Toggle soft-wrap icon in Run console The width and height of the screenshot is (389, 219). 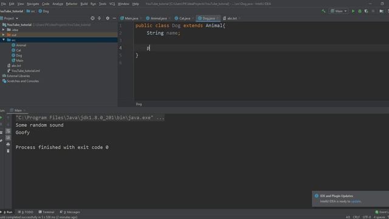pyautogui.click(x=8, y=131)
